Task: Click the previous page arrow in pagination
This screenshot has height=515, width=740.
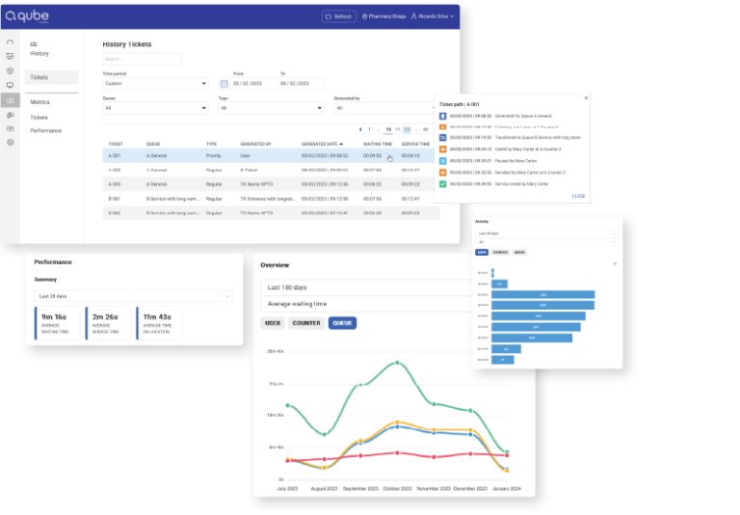Action: point(360,128)
